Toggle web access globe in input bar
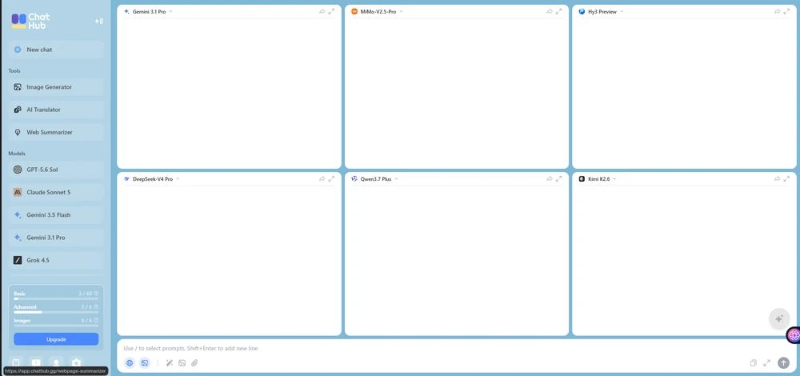The height and width of the screenshot is (376, 800). tap(130, 363)
